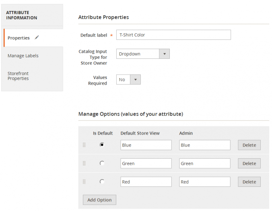The width and height of the screenshot is (272, 211).
Task: Edit the Default Store View Blue field
Action: (x=146, y=145)
